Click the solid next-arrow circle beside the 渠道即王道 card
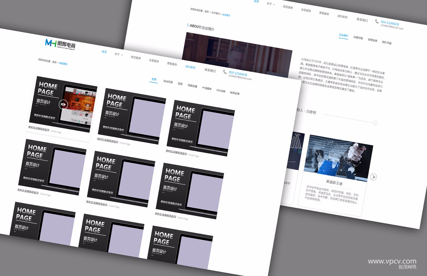This screenshot has width=427, height=276. (373, 177)
